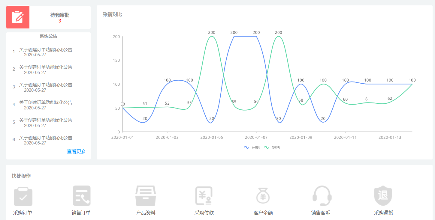
Task: Open the 客户余额 money bag icon
Action: point(263,196)
